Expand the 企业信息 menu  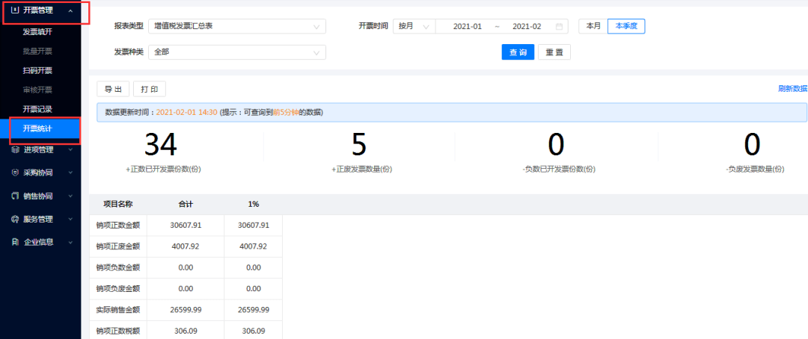(x=70, y=242)
